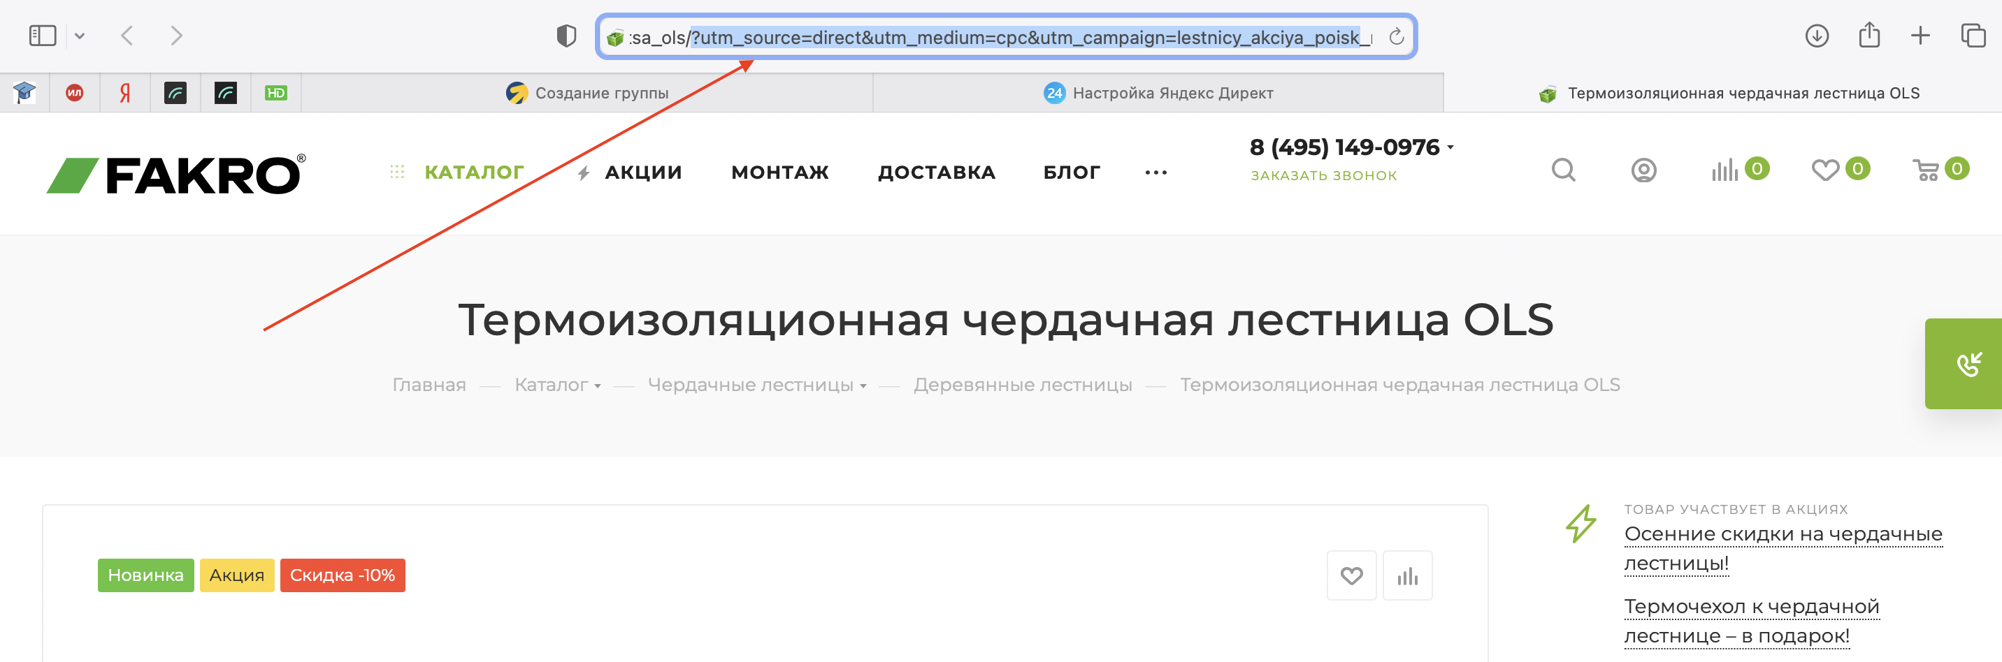Switch to the Создание группы tab
Screen dimensions: 2002x662
588,93
